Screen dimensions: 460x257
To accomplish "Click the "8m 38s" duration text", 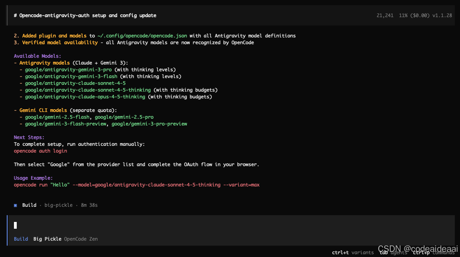I will (x=89, y=205).
